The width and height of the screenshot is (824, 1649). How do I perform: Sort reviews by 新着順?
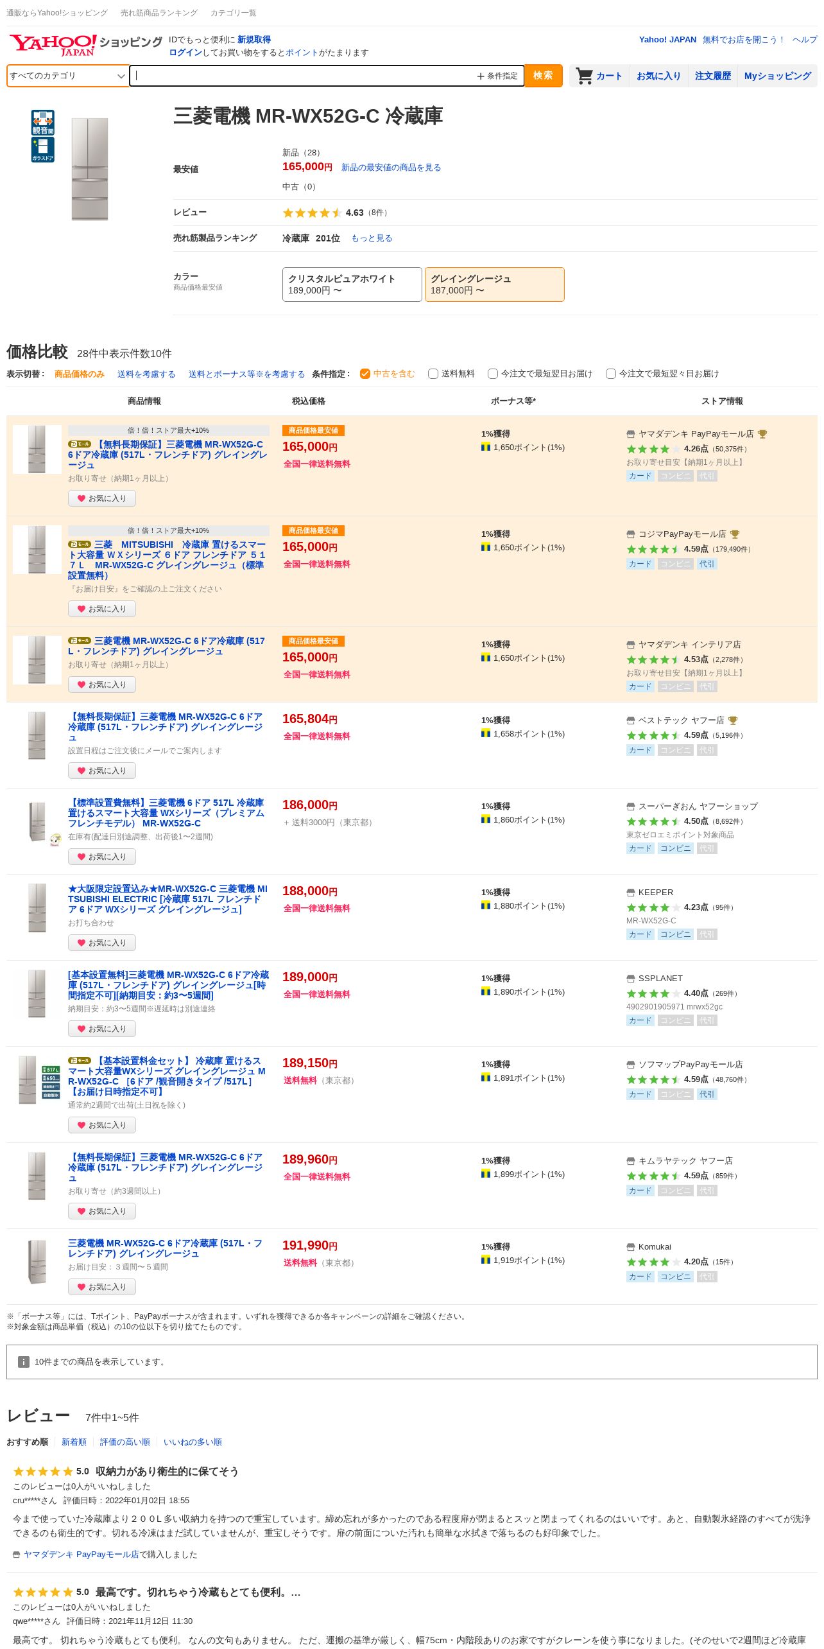click(74, 1442)
